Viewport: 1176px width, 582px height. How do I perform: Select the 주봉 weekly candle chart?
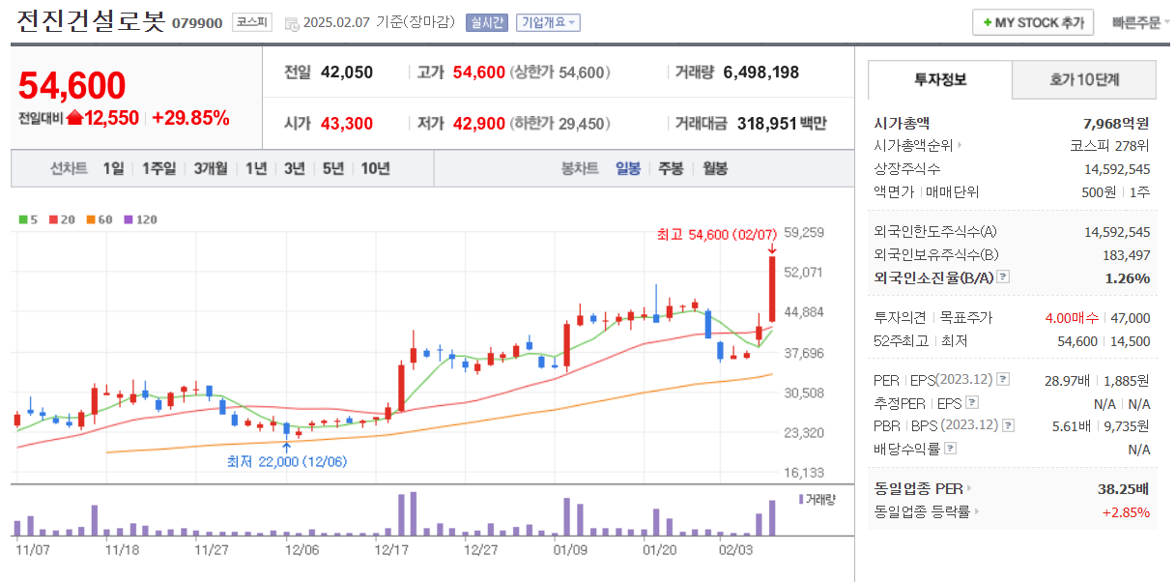pos(671,168)
